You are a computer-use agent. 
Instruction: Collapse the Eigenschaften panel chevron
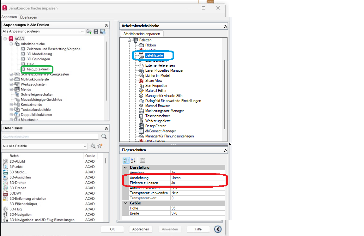point(225,151)
